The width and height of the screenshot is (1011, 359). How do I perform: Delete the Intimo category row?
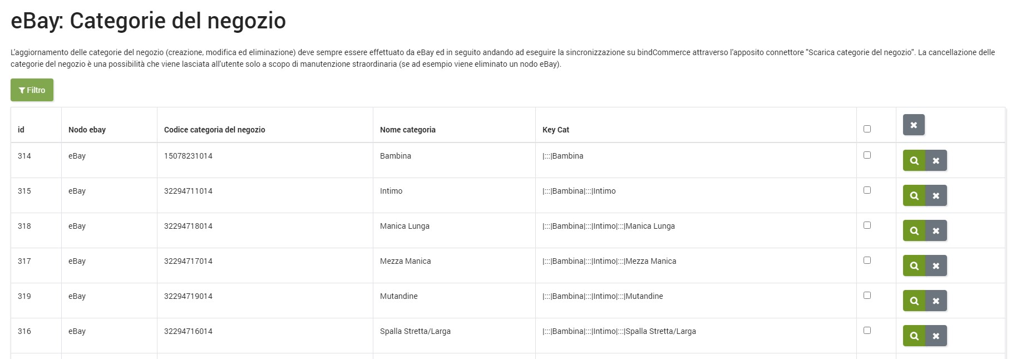click(936, 195)
